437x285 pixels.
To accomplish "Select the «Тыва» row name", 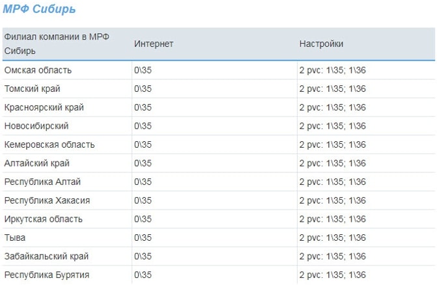I will pyautogui.click(x=15, y=238).
